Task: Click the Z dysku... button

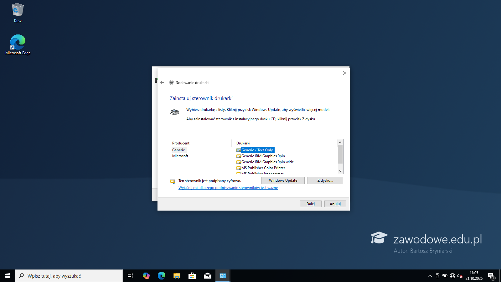Action: [325, 180]
